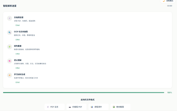Click description 生成中文笔记、知识点和复习卡片
This screenshot has width=177, height=111.
pos(26,78)
